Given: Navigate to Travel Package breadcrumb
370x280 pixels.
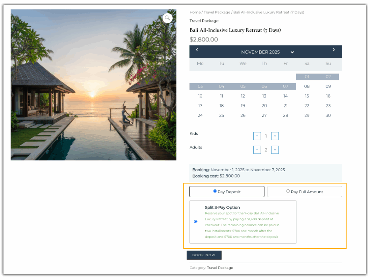Looking at the screenshot, I should point(217,12).
